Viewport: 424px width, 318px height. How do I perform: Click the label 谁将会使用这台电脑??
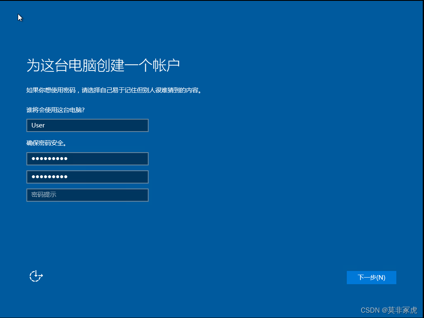(x=55, y=110)
